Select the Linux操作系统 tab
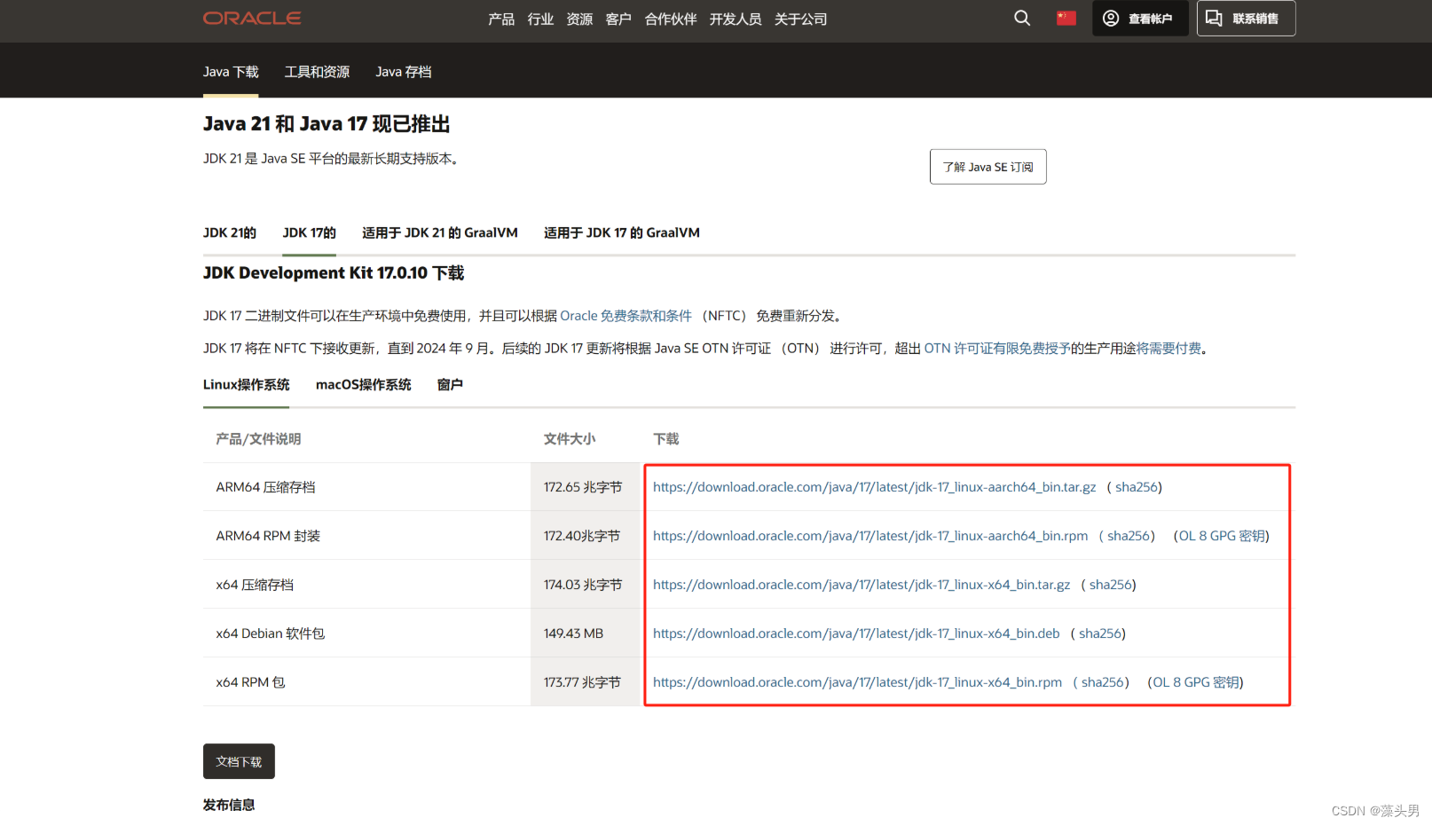 [247, 385]
